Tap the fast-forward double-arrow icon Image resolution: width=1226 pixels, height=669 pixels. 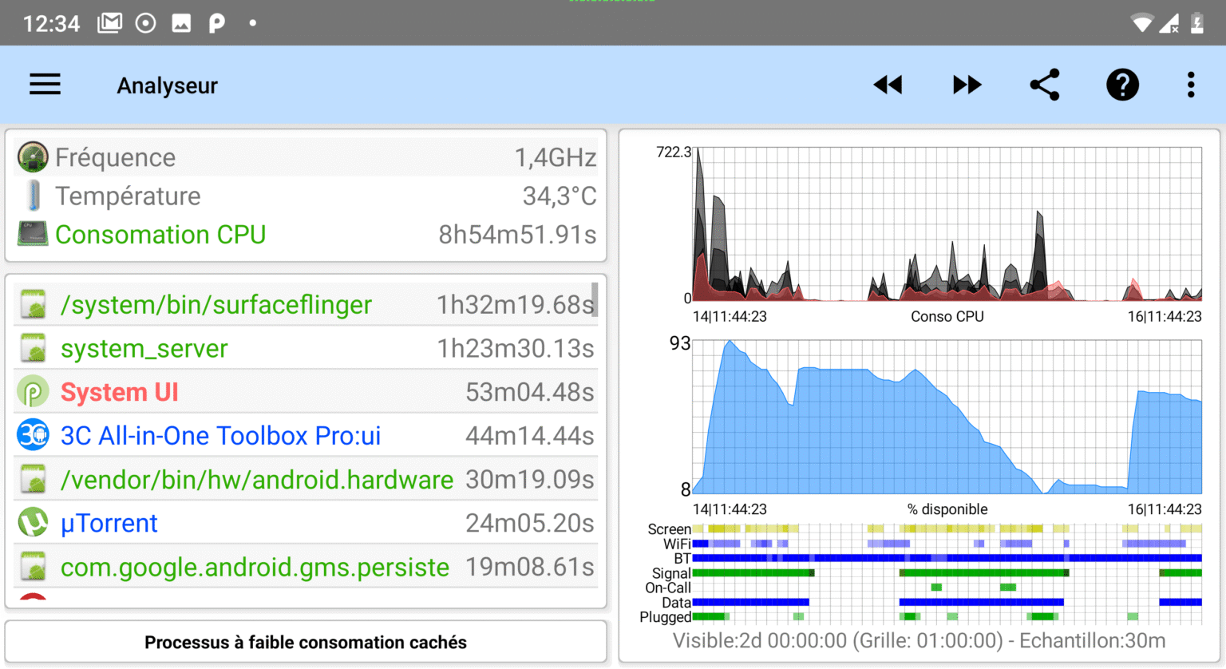(967, 85)
